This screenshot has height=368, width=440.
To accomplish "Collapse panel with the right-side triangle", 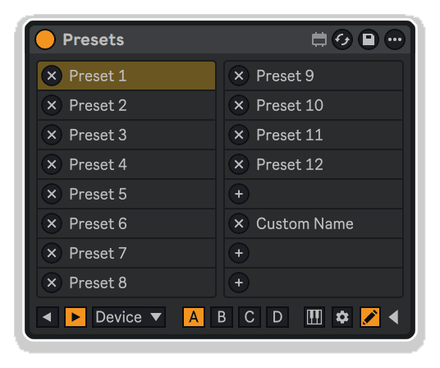I will point(394,317).
